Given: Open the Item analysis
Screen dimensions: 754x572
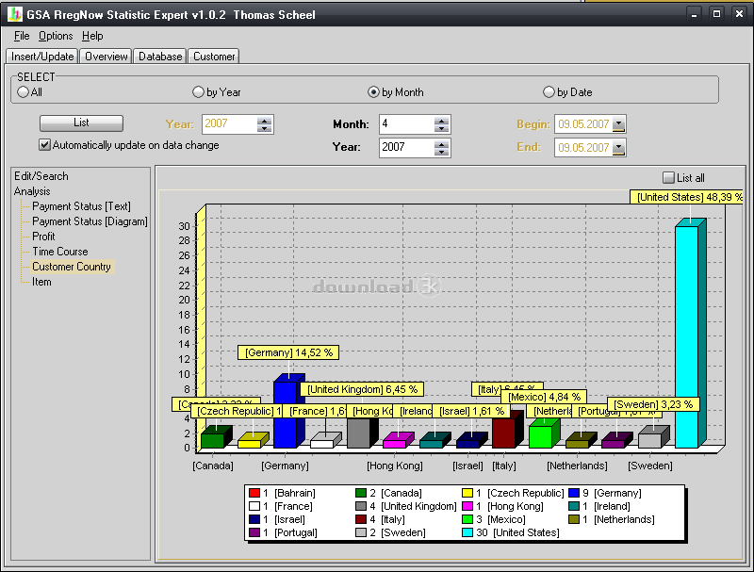Looking at the screenshot, I should click(41, 282).
